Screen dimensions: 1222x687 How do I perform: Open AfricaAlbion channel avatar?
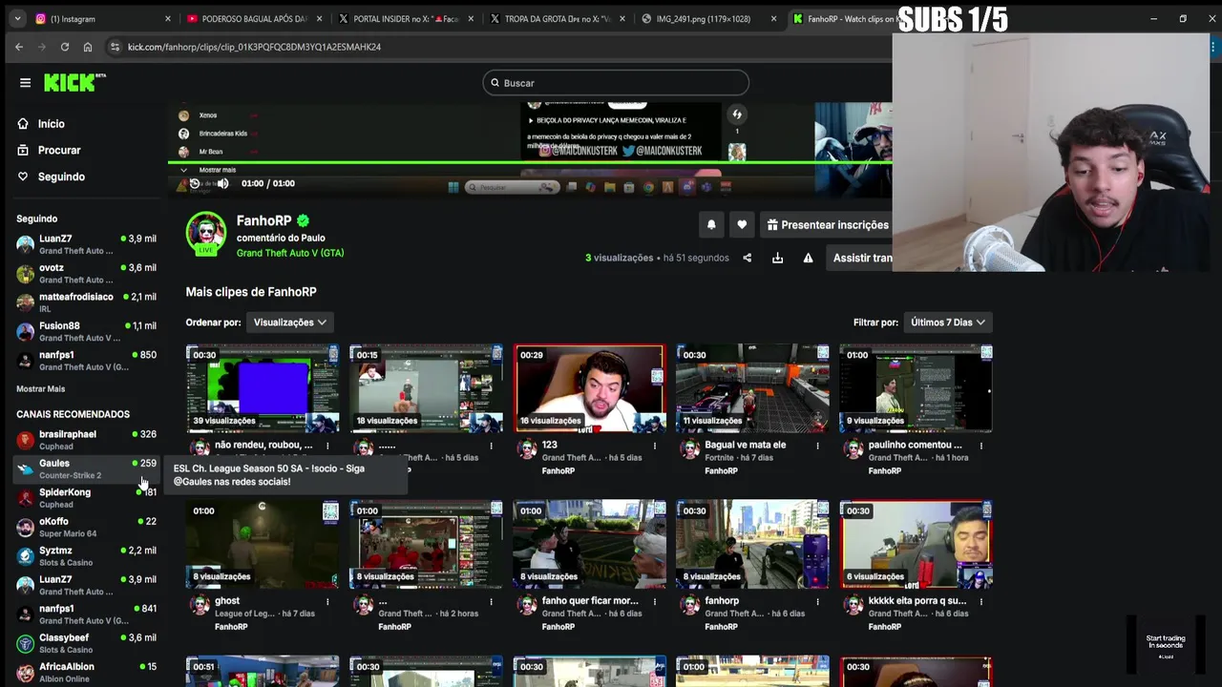point(25,673)
